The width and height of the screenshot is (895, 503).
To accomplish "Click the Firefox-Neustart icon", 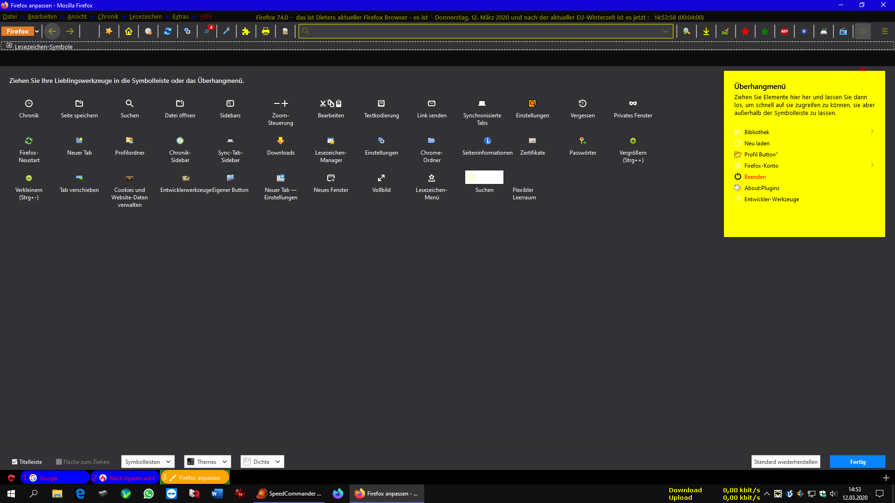I will click(x=29, y=141).
